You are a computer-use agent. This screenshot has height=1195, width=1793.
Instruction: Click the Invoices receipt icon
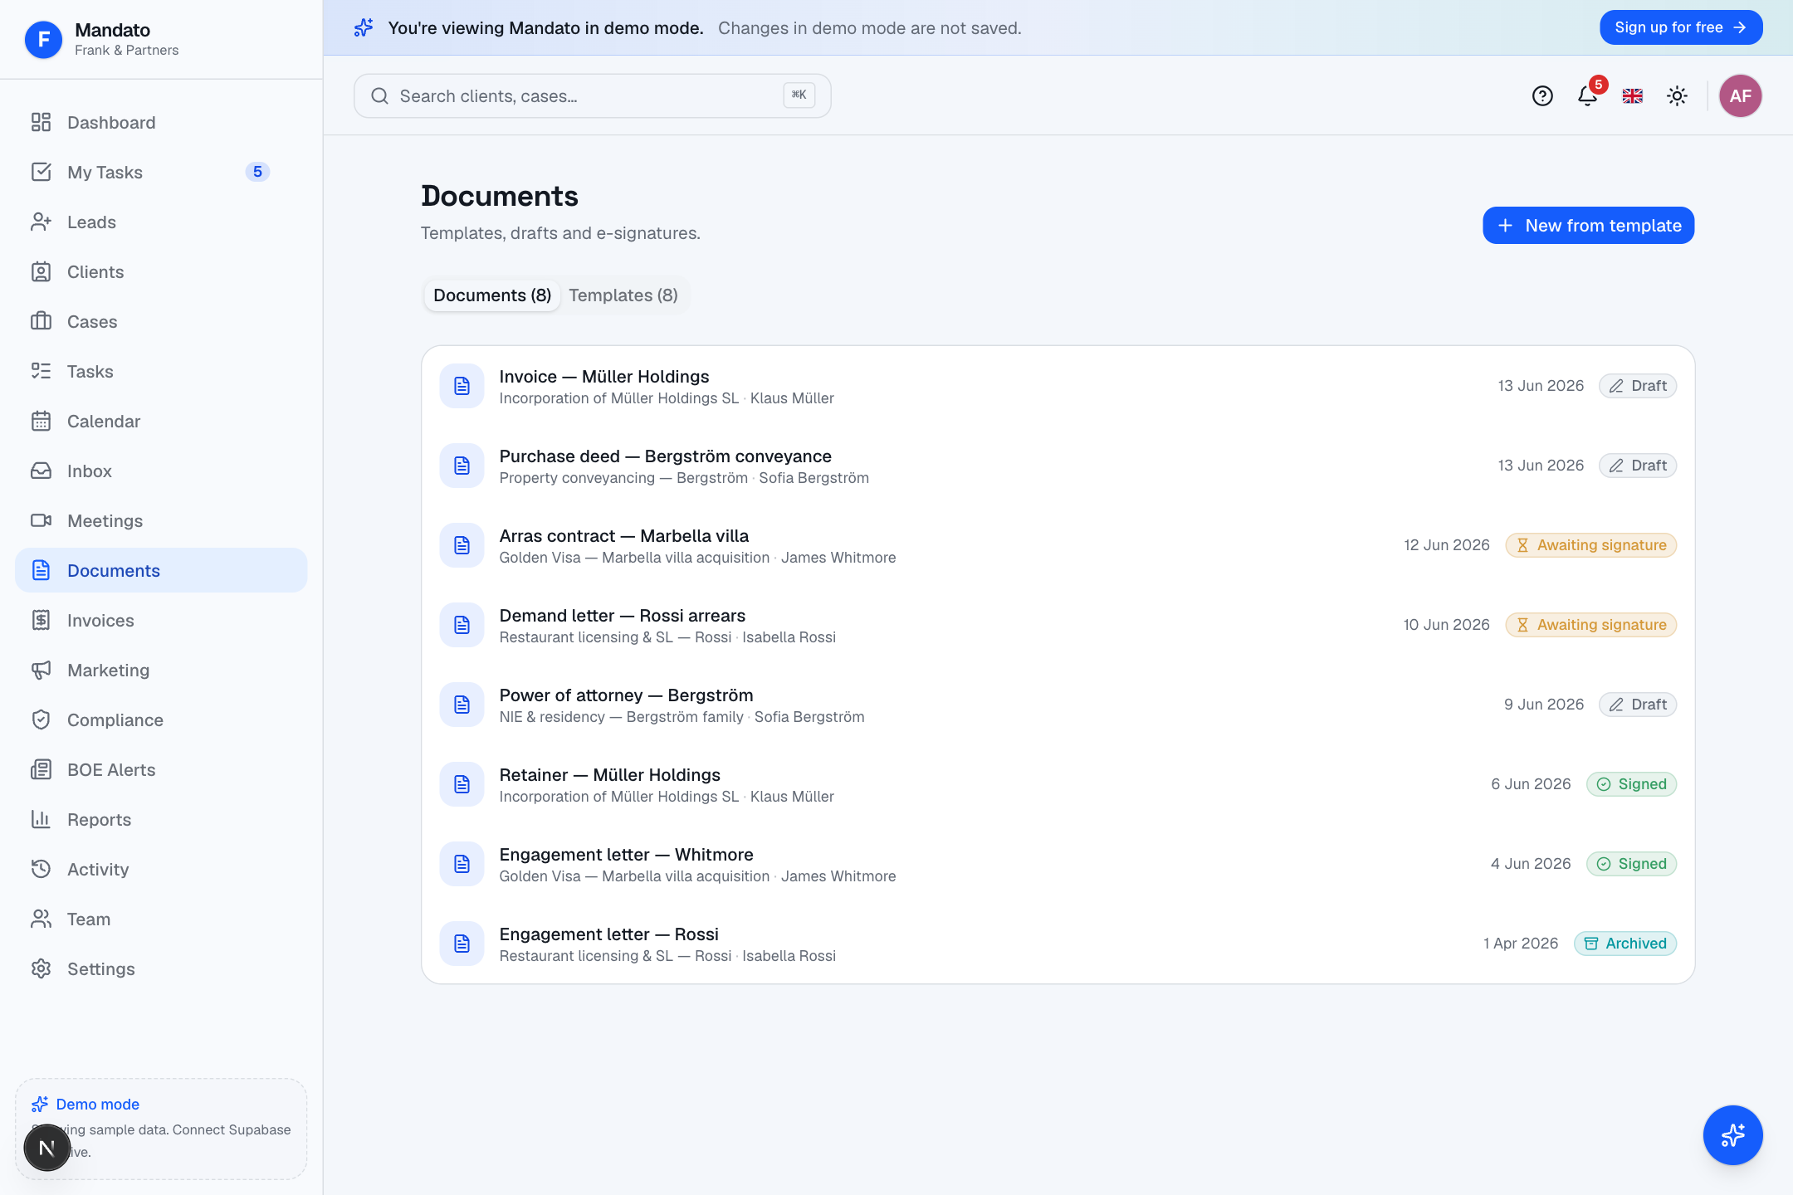(x=41, y=621)
